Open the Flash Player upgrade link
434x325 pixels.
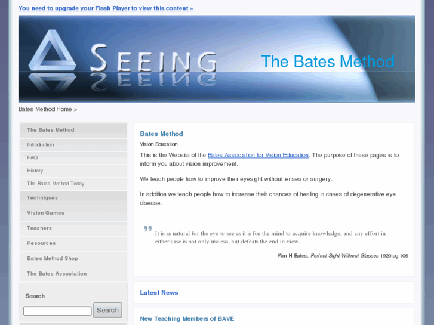tap(106, 8)
